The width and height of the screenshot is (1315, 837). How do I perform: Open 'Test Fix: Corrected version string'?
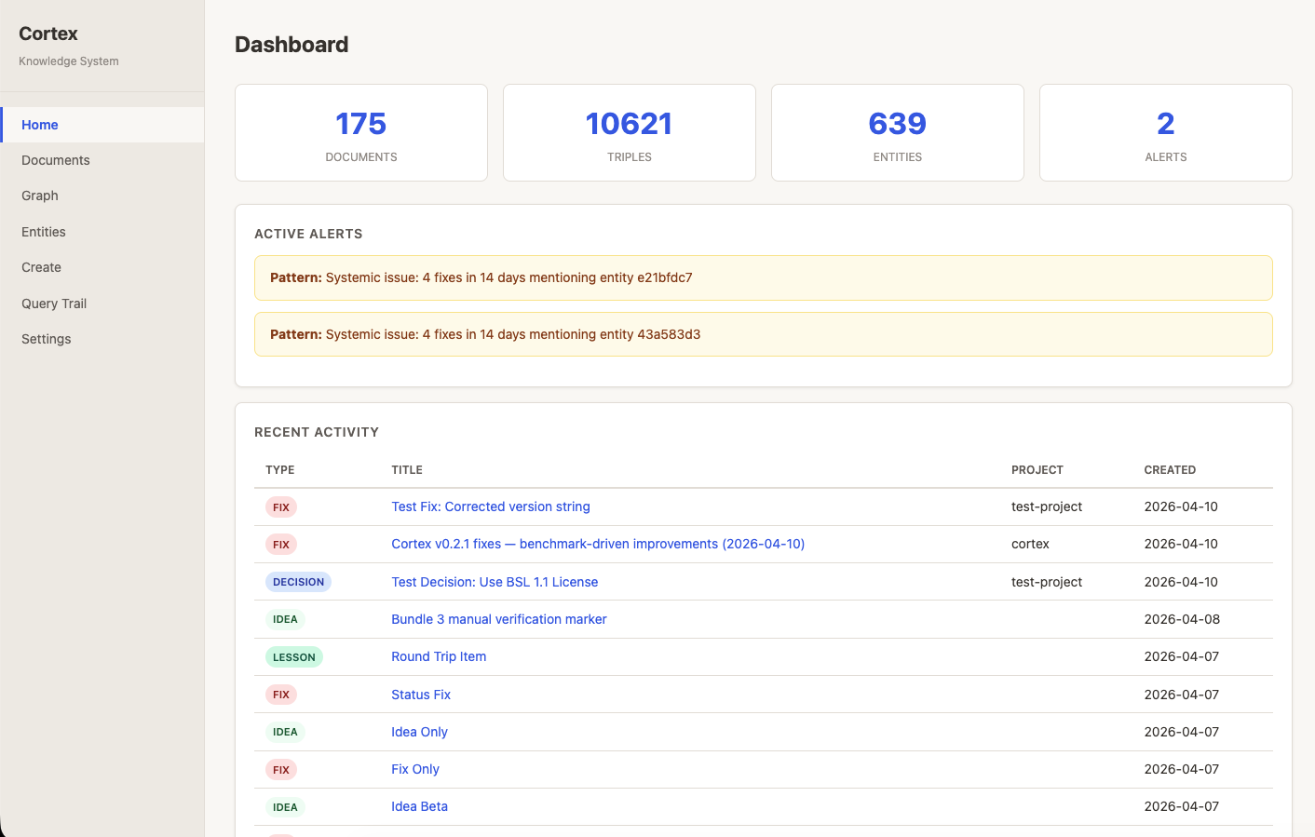(491, 506)
